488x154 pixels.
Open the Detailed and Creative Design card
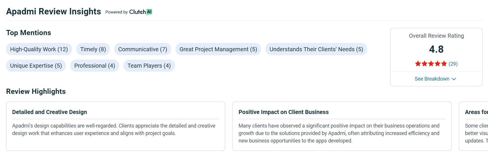pyautogui.click(x=115, y=126)
